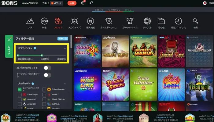
Task: Click the Popular (人気) category icon
Action: point(30,21)
